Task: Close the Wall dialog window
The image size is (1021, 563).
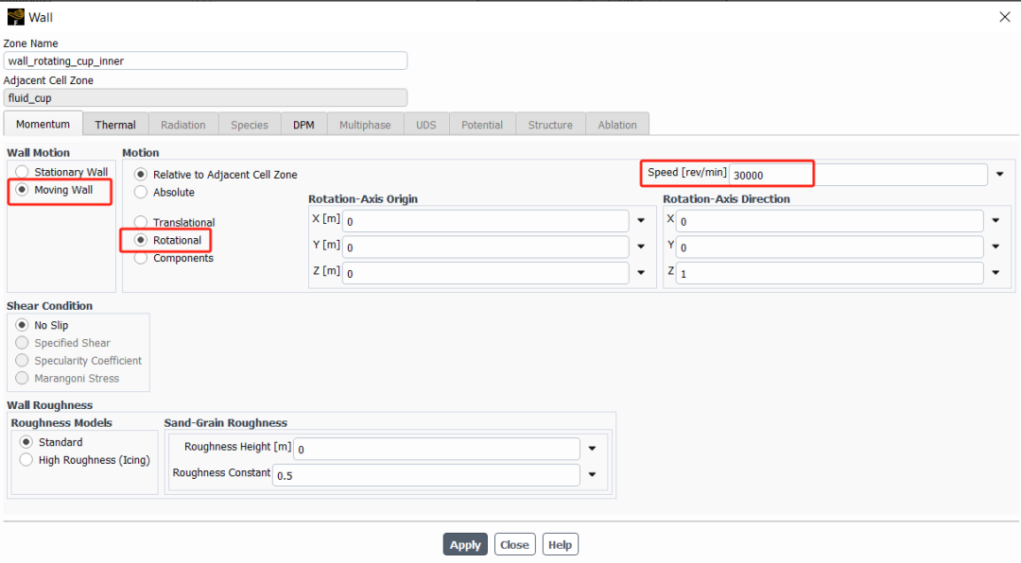Action: 1003,17
